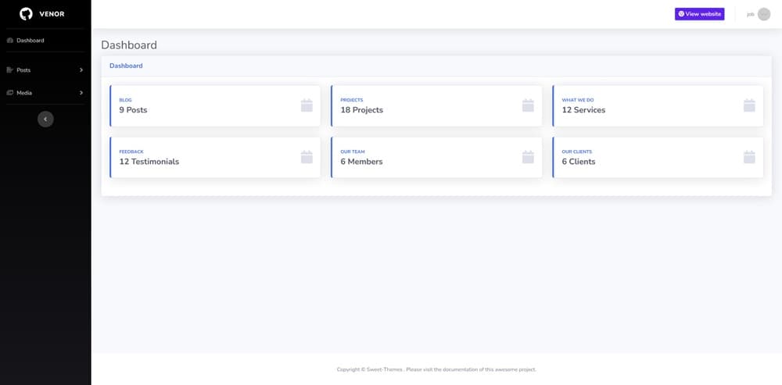Click the Venor logo icon
Viewport: 782px width, 385px height.
pos(26,13)
